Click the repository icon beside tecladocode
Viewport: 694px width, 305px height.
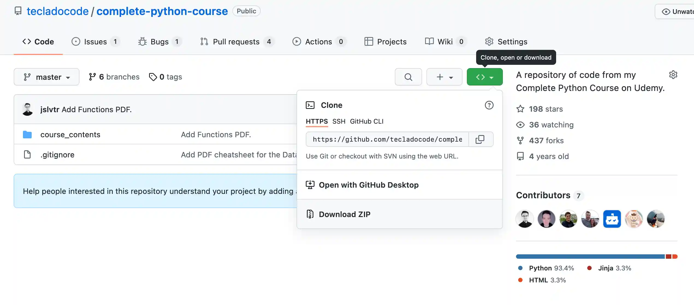coord(18,11)
